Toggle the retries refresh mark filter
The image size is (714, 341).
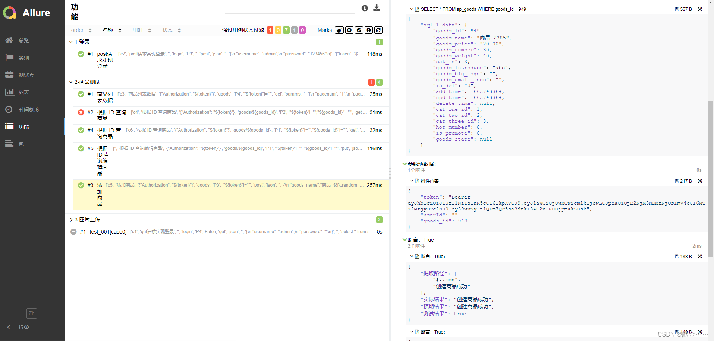click(378, 30)
